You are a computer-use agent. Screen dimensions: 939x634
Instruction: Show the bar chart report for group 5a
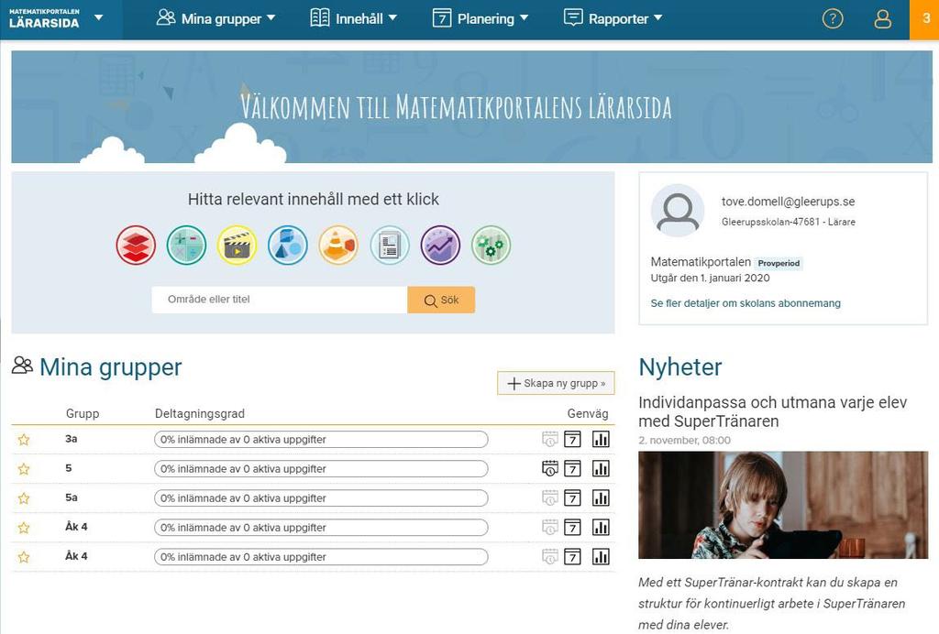click(601, 497)
